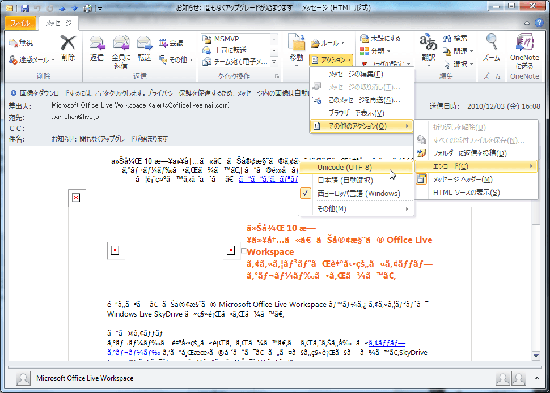Click sender address alerts@officeliveemail.com

pyautogui.click(x=189, y=105)
